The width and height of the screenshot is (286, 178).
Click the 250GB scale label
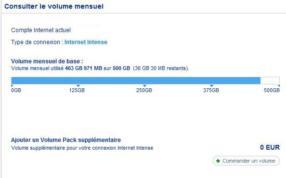click(x=144, y=90)
